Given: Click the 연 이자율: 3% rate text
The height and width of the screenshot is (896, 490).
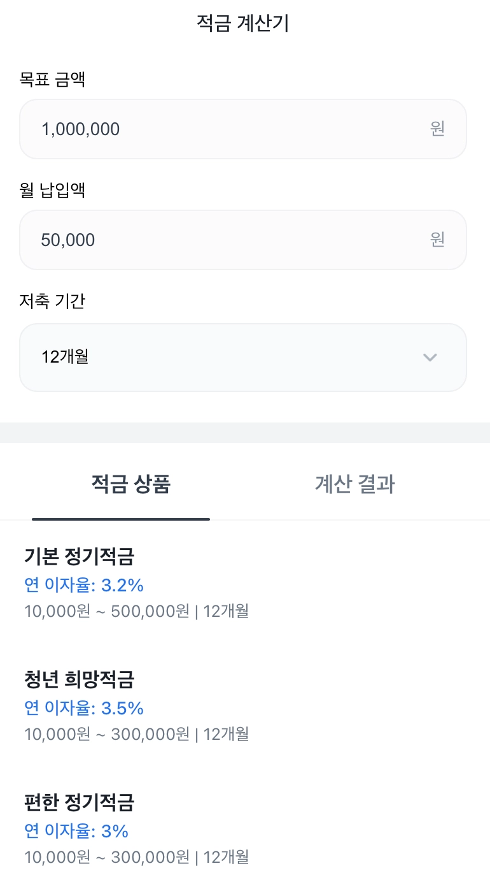Looking at the screenshot, I should point(76,831).
